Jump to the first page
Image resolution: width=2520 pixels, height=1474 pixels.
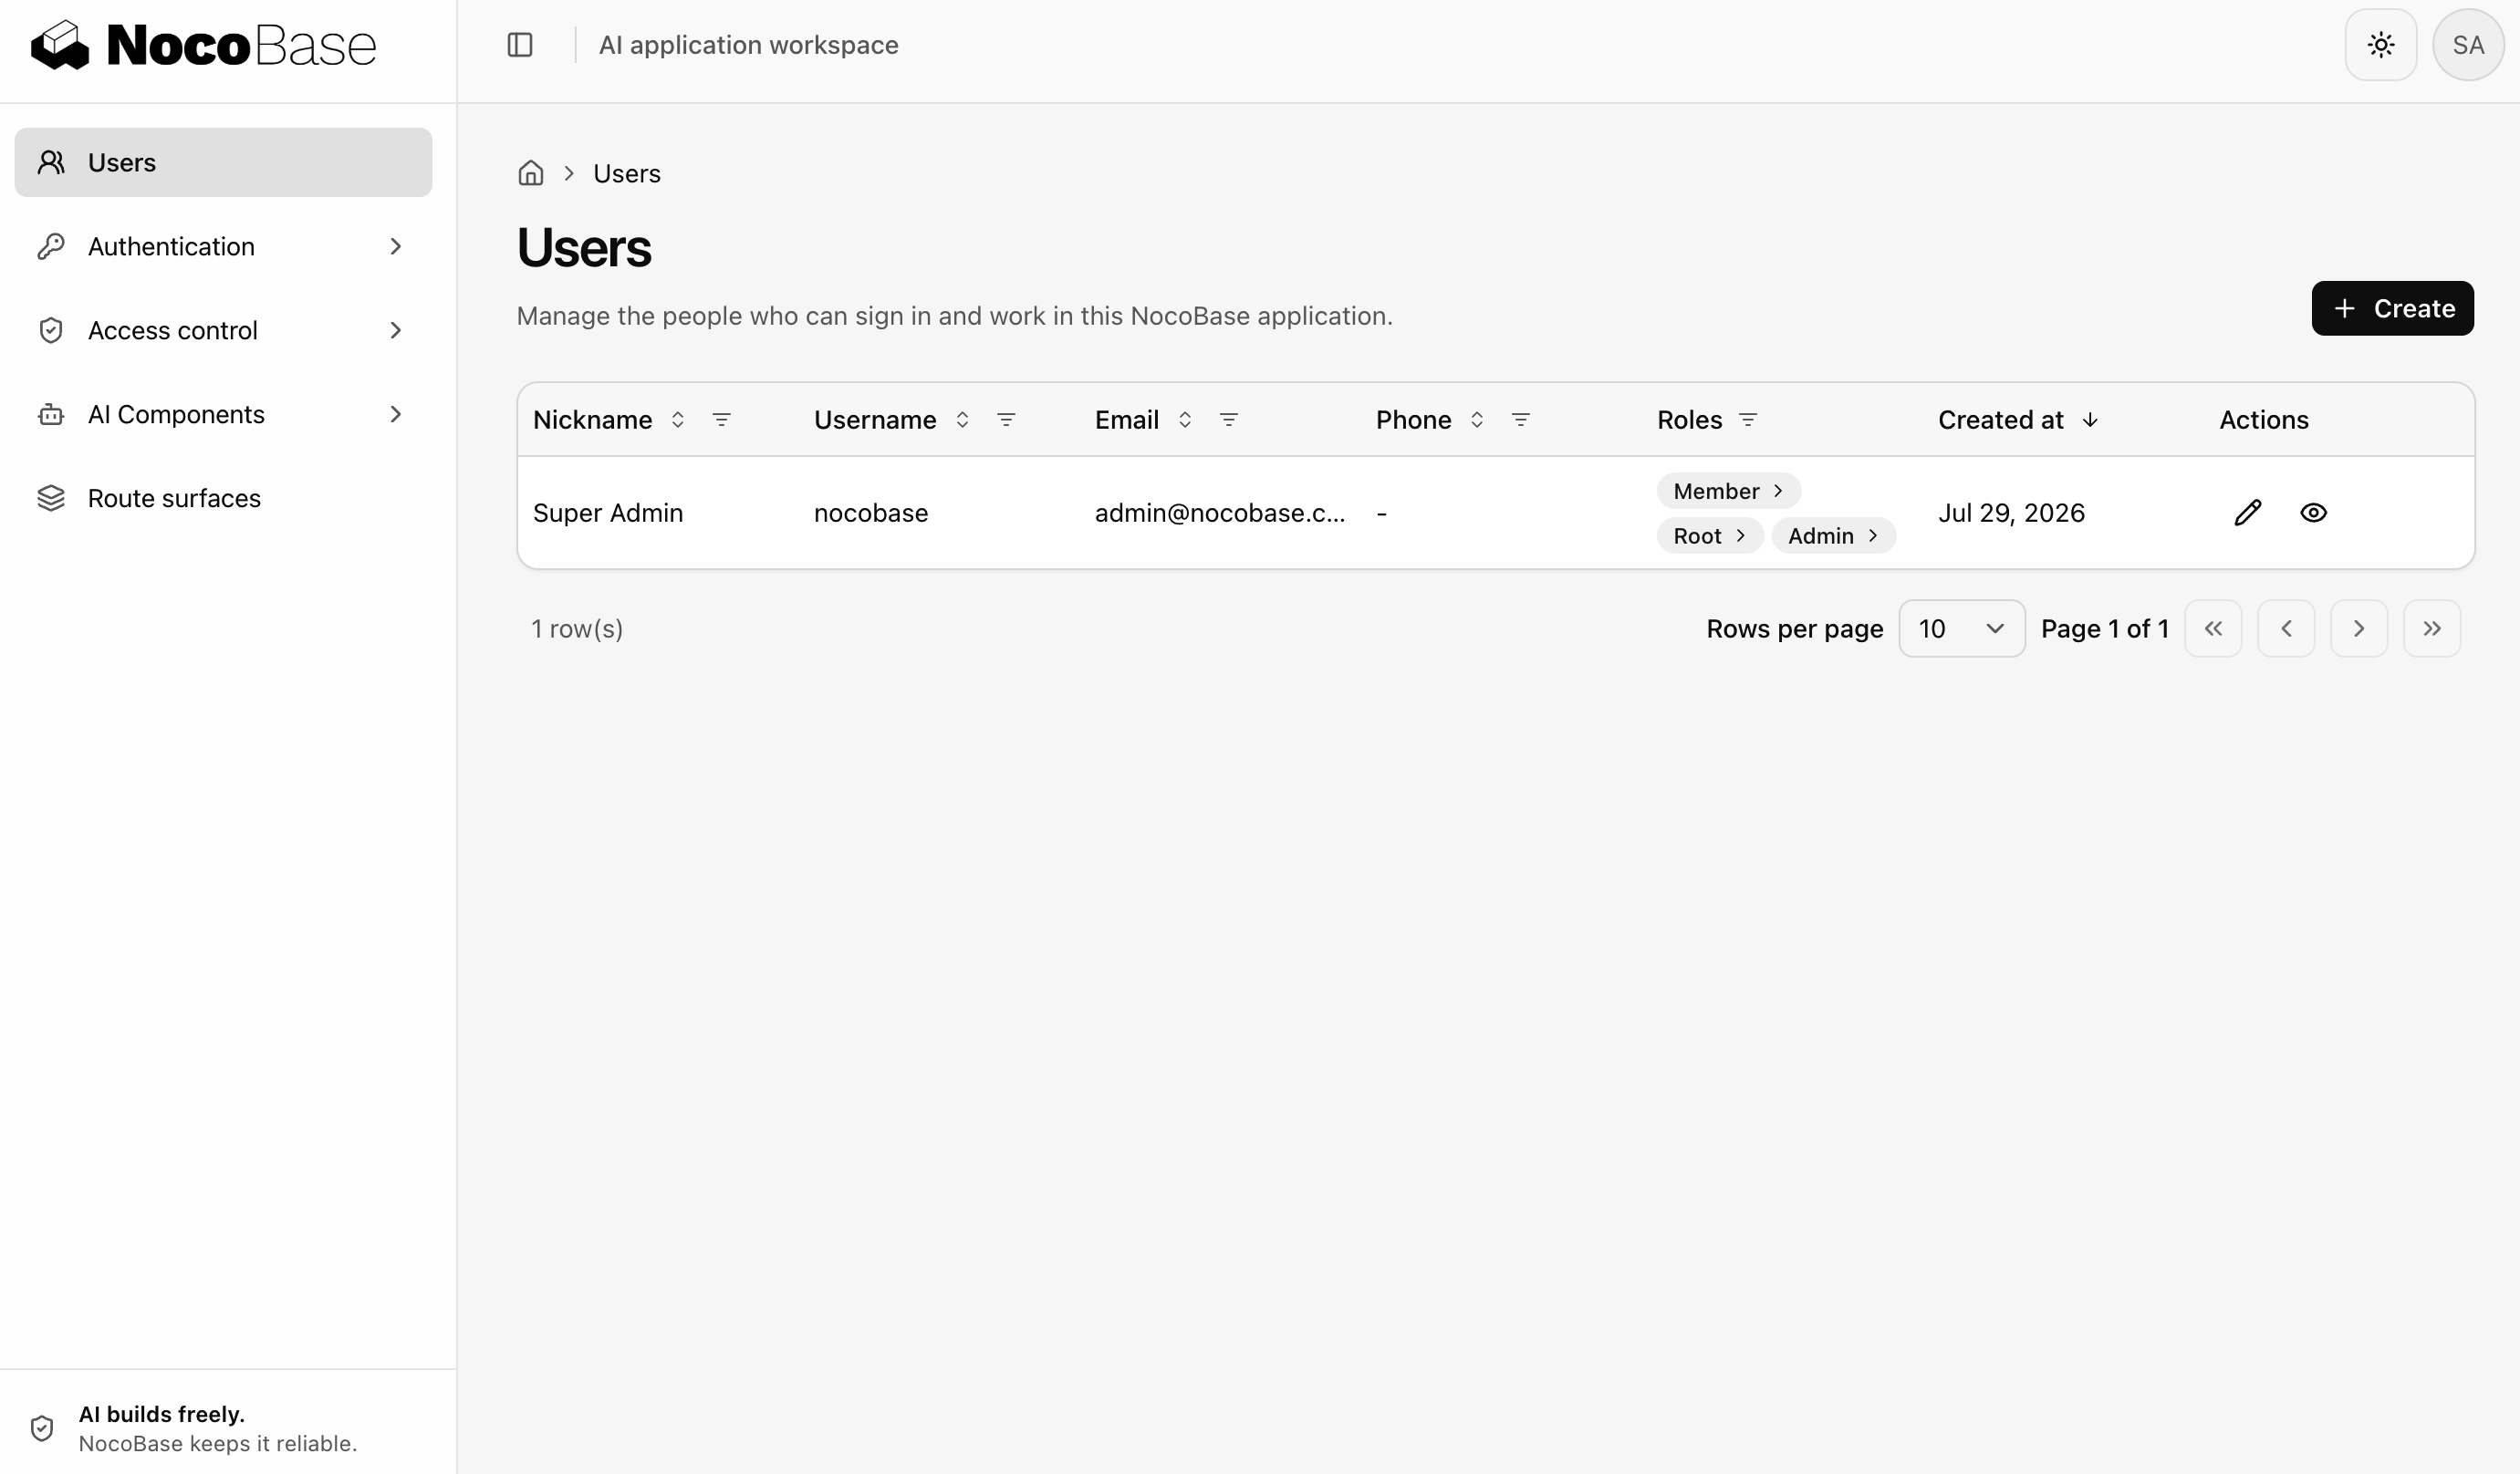coord(2213,628)
